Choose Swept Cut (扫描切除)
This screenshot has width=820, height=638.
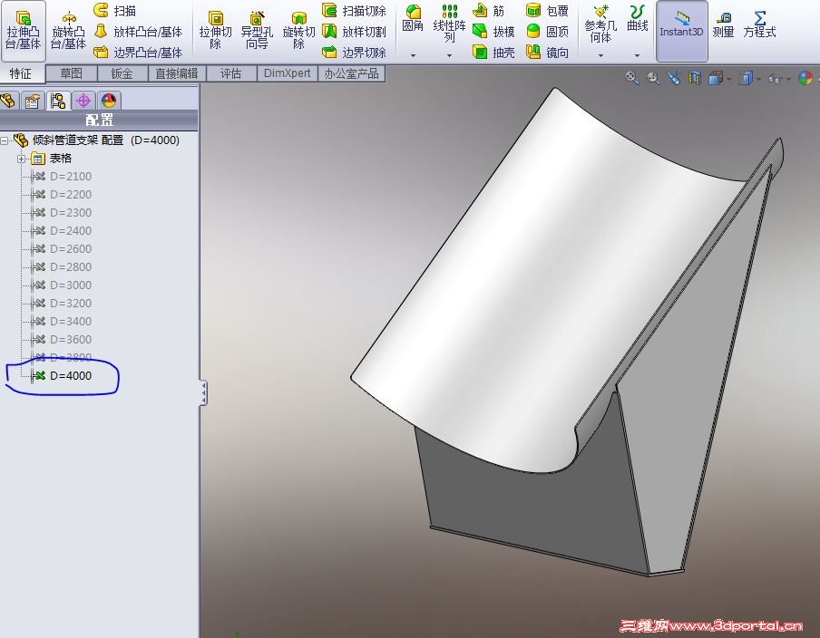pyautogui.click(x=354, y=11)
